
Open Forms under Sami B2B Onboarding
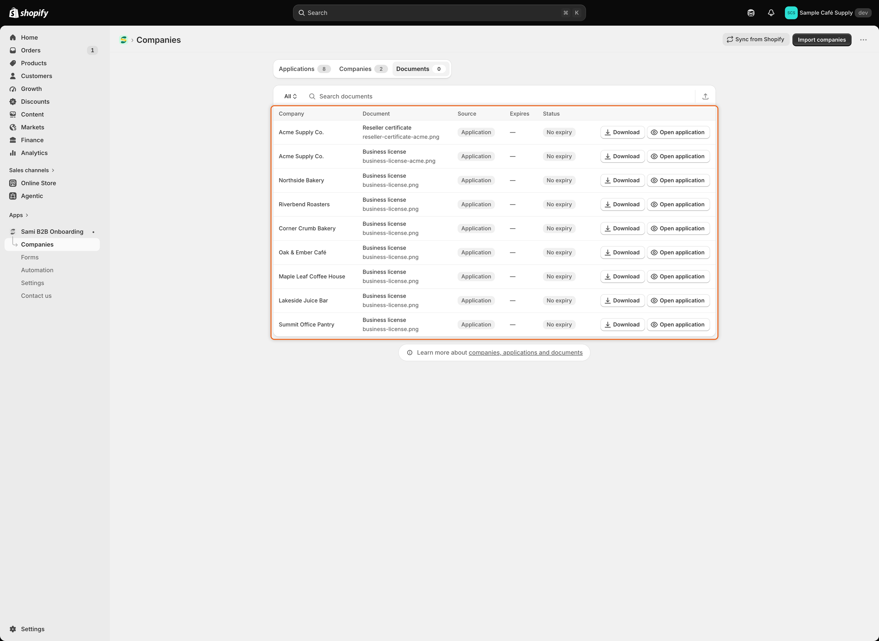pos(52,257)
